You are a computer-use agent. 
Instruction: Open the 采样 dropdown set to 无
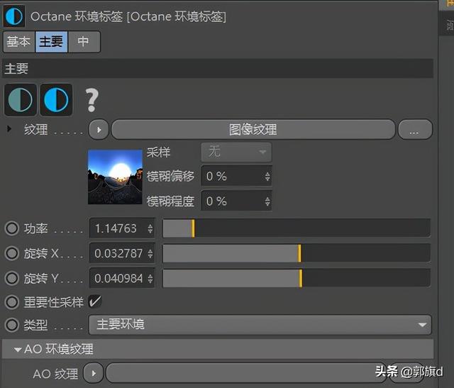(x=236, y=152)
